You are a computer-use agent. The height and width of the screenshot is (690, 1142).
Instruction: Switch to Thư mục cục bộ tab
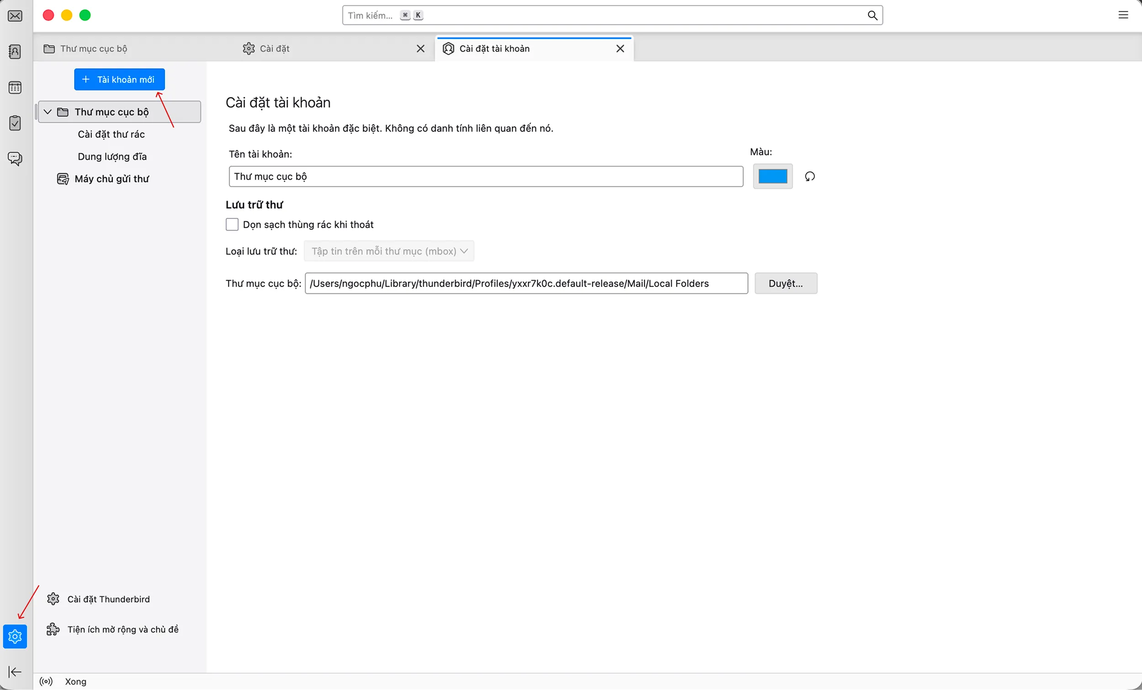(93, 49)
